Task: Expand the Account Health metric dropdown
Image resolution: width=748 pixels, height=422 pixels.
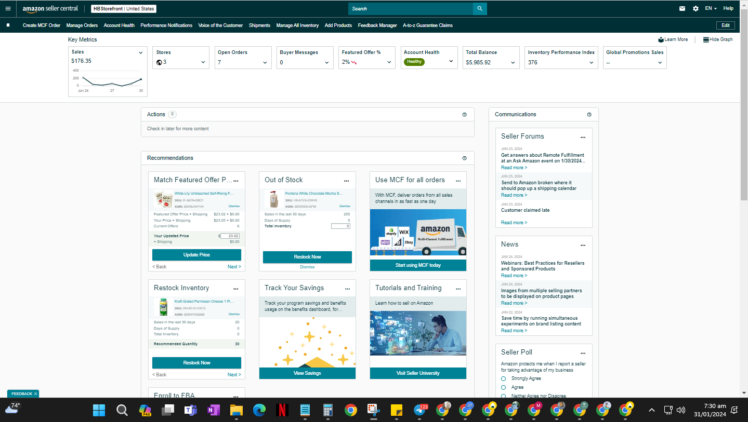Action: click(451, 61)
